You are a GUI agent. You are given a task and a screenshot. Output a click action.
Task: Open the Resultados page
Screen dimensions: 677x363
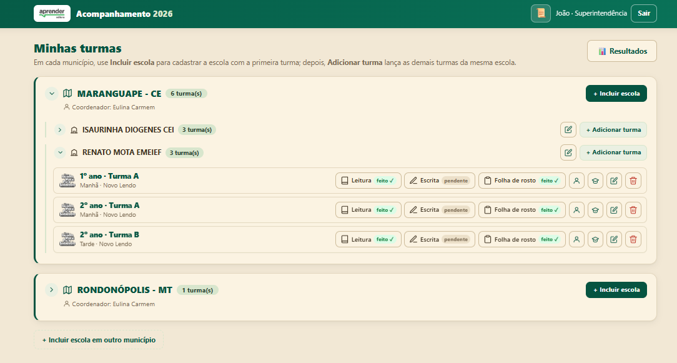622,51
